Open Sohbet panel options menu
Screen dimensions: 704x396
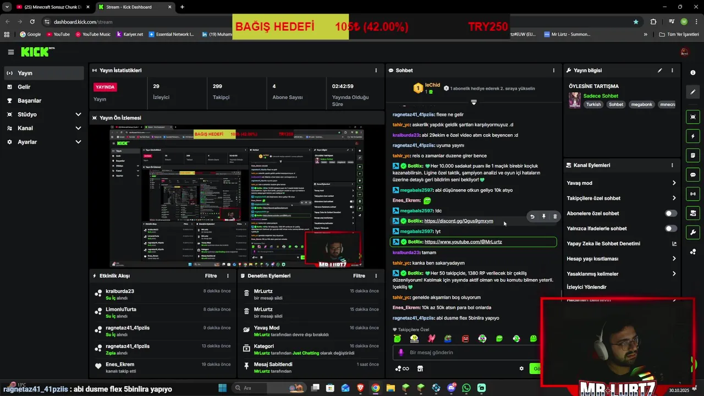point(553,70)
